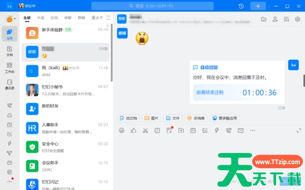Click the angry emoji message
Image resolution: width=305 pixels, height=190 pixels.
point(142,38)
